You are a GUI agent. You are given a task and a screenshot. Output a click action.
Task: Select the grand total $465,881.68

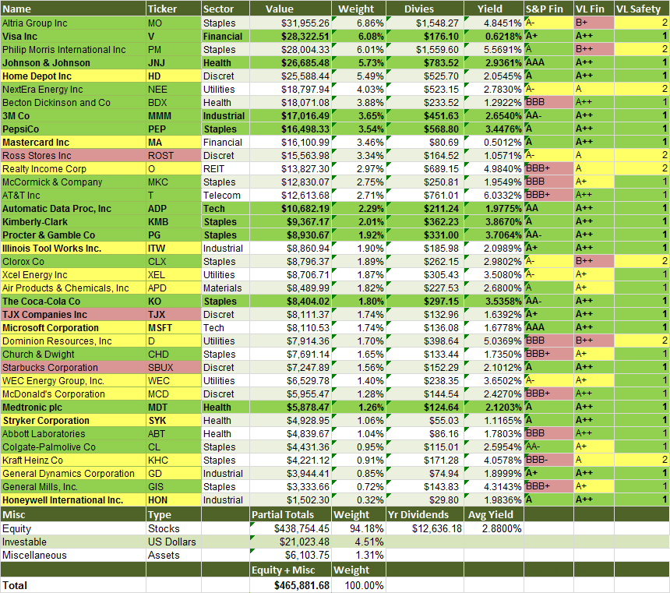click(291, 585)
